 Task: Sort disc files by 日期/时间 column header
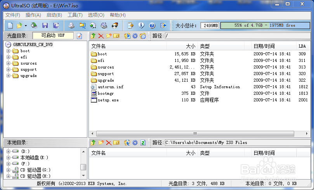coord(274,46)
